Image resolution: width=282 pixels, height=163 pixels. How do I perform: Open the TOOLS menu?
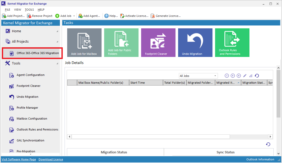tap(29, 10)
